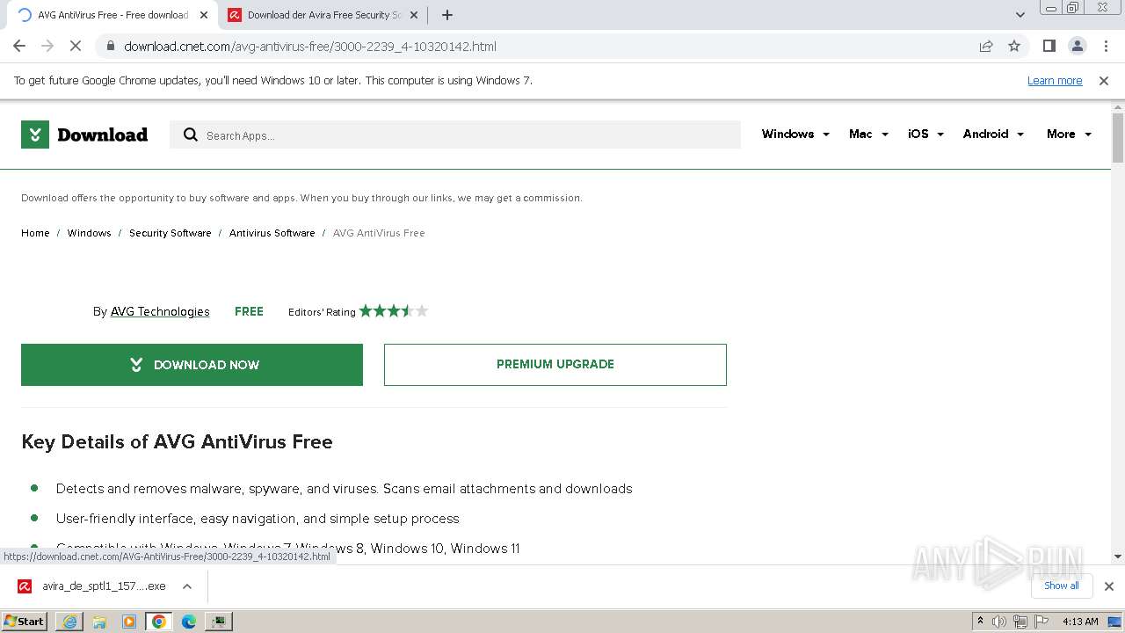The image size is (1125, 633).
Task: Expand the More menu
Action: tap(1069, 134)
